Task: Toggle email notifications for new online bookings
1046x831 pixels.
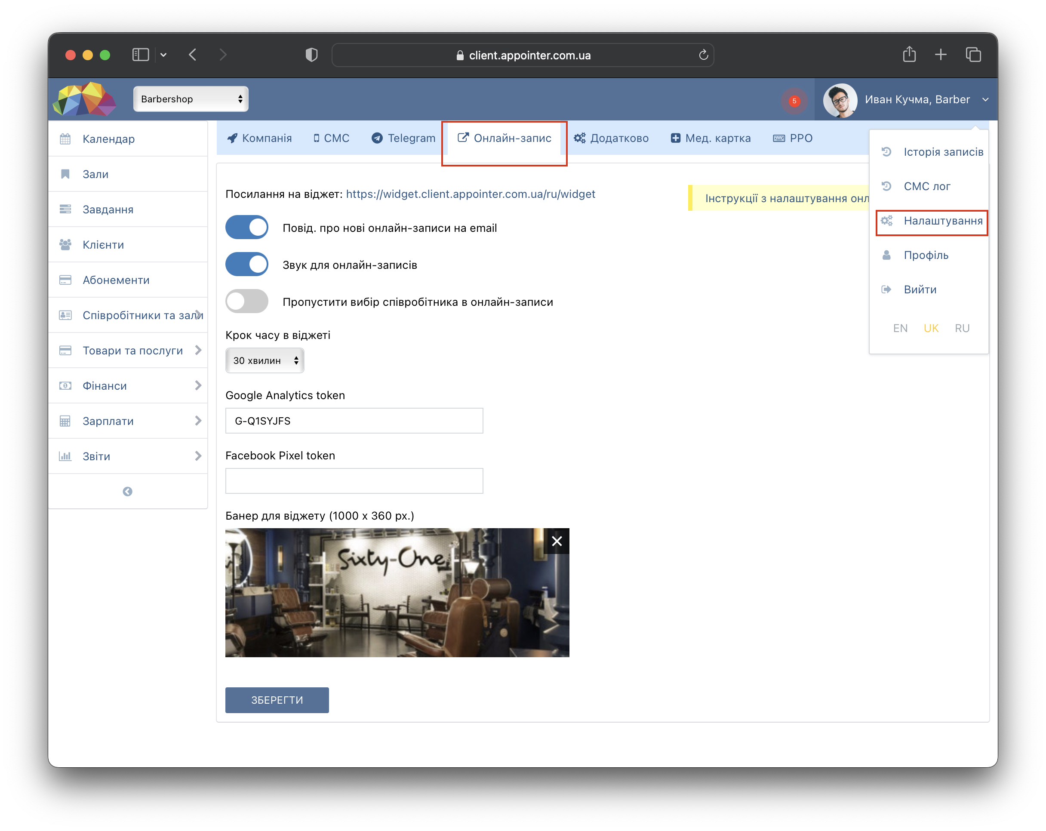Action: 247,228
